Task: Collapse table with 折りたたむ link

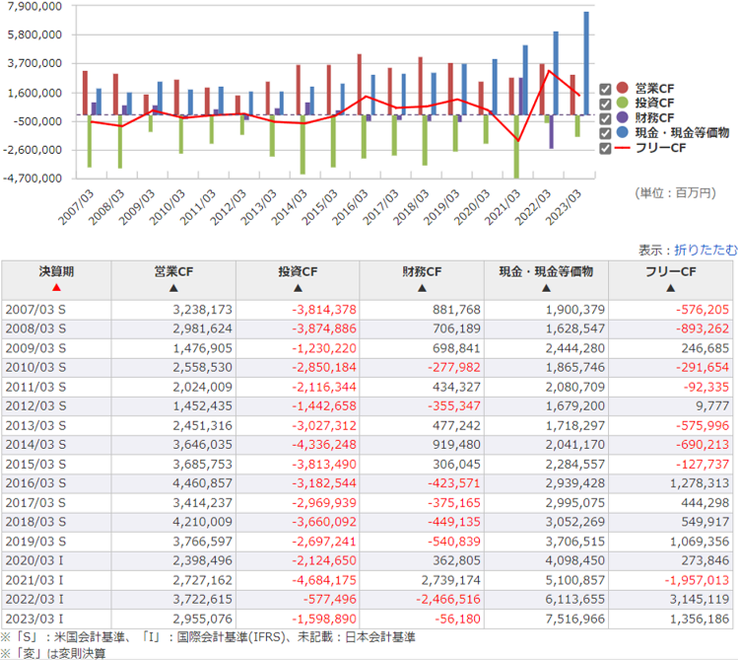Action: (704, 250)
